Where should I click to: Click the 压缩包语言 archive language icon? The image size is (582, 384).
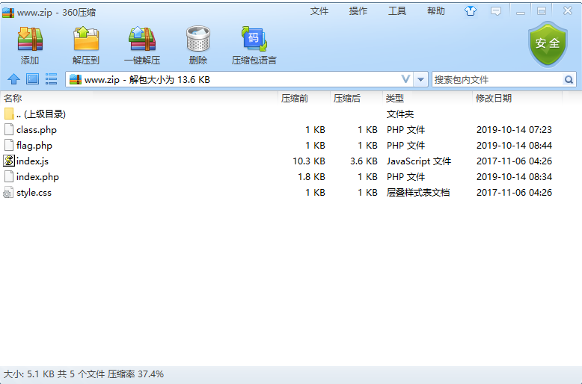(x=254, y=39)
